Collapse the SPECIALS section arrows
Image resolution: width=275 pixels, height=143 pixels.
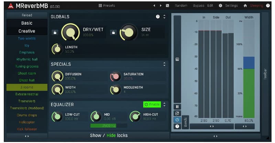point(164,64)
